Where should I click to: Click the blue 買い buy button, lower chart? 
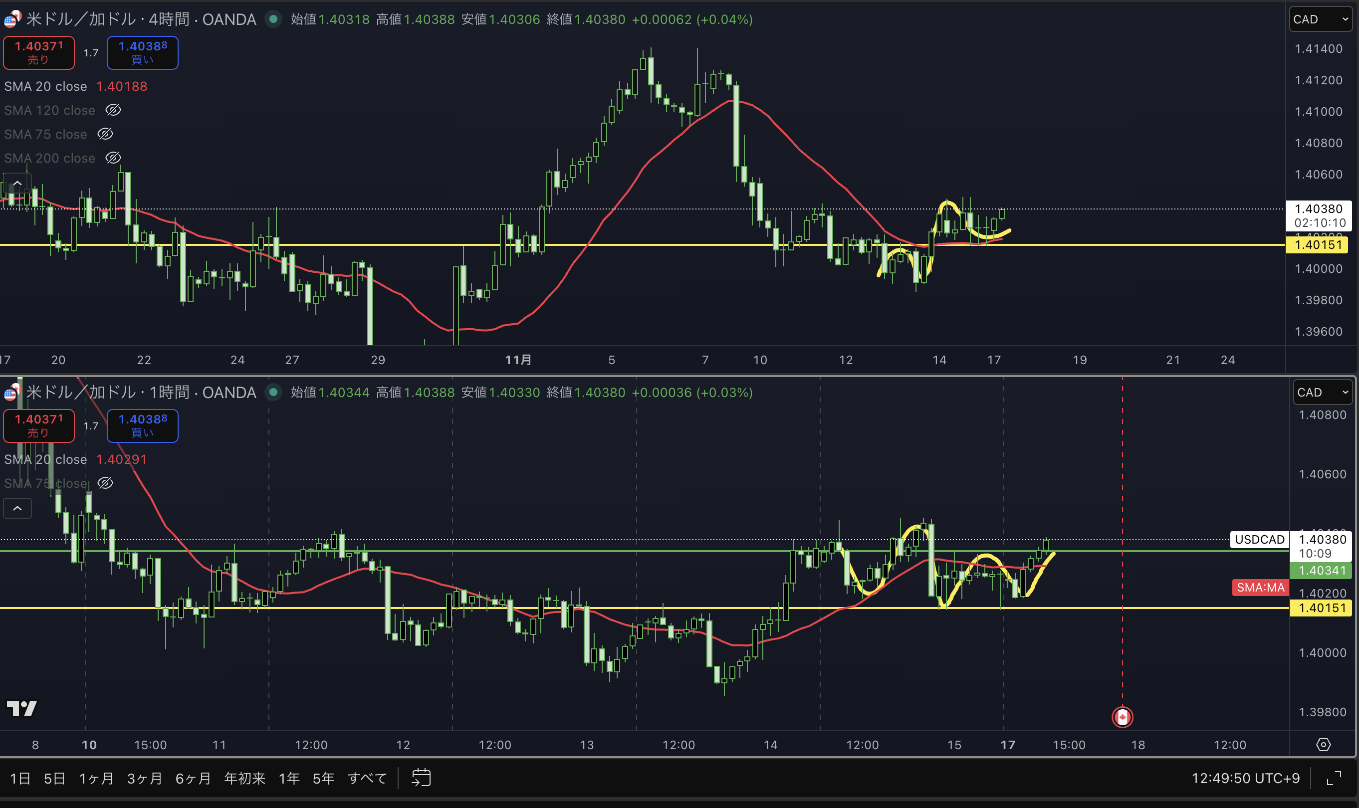(142, 425)
